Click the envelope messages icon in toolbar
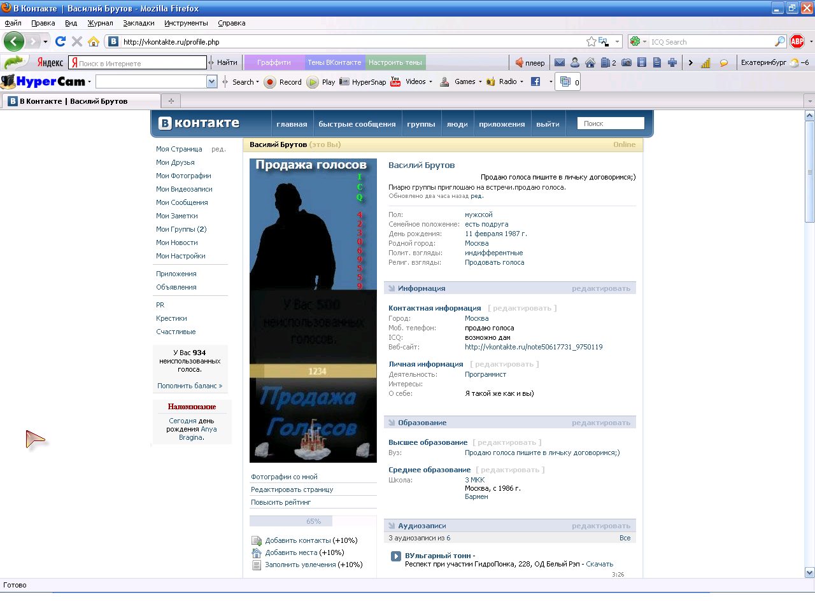 point(560,62)
